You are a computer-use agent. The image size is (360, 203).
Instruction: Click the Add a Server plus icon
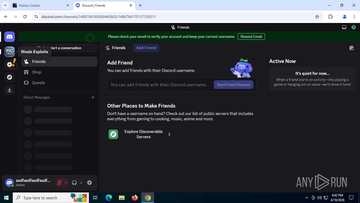click(10, 64)
